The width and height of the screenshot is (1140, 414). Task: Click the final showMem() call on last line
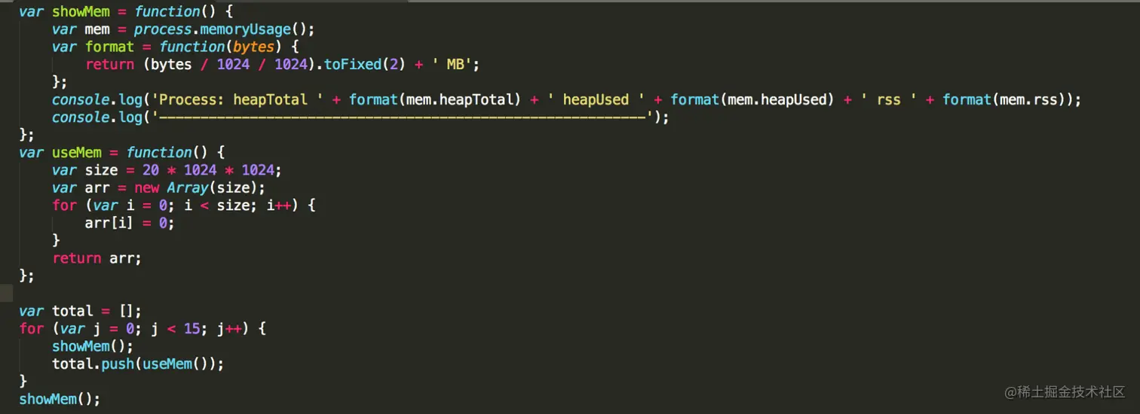pos(59,399)
